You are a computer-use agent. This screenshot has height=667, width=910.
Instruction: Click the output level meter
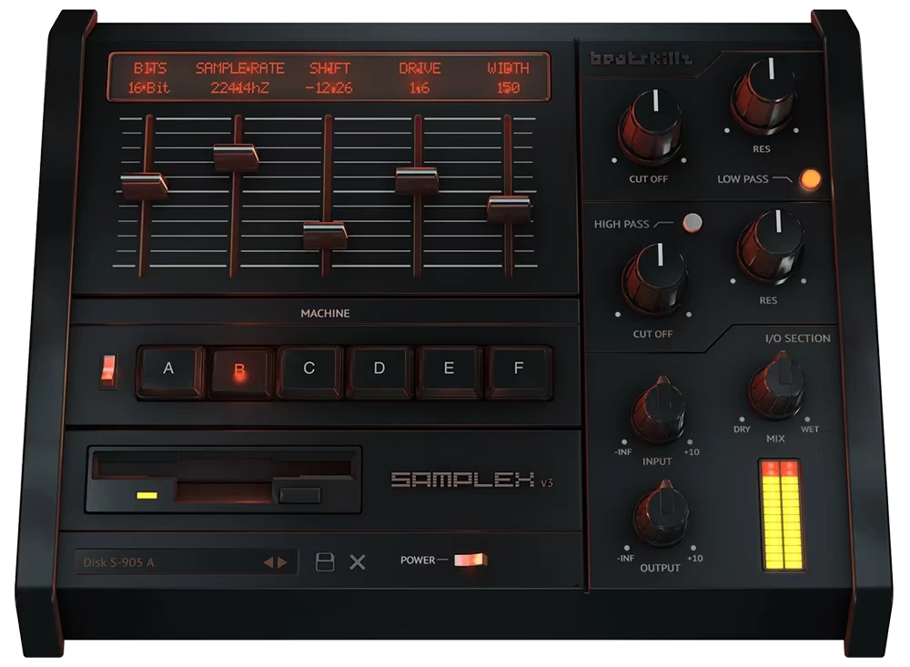pyautogui.click(x=782, y=514)
